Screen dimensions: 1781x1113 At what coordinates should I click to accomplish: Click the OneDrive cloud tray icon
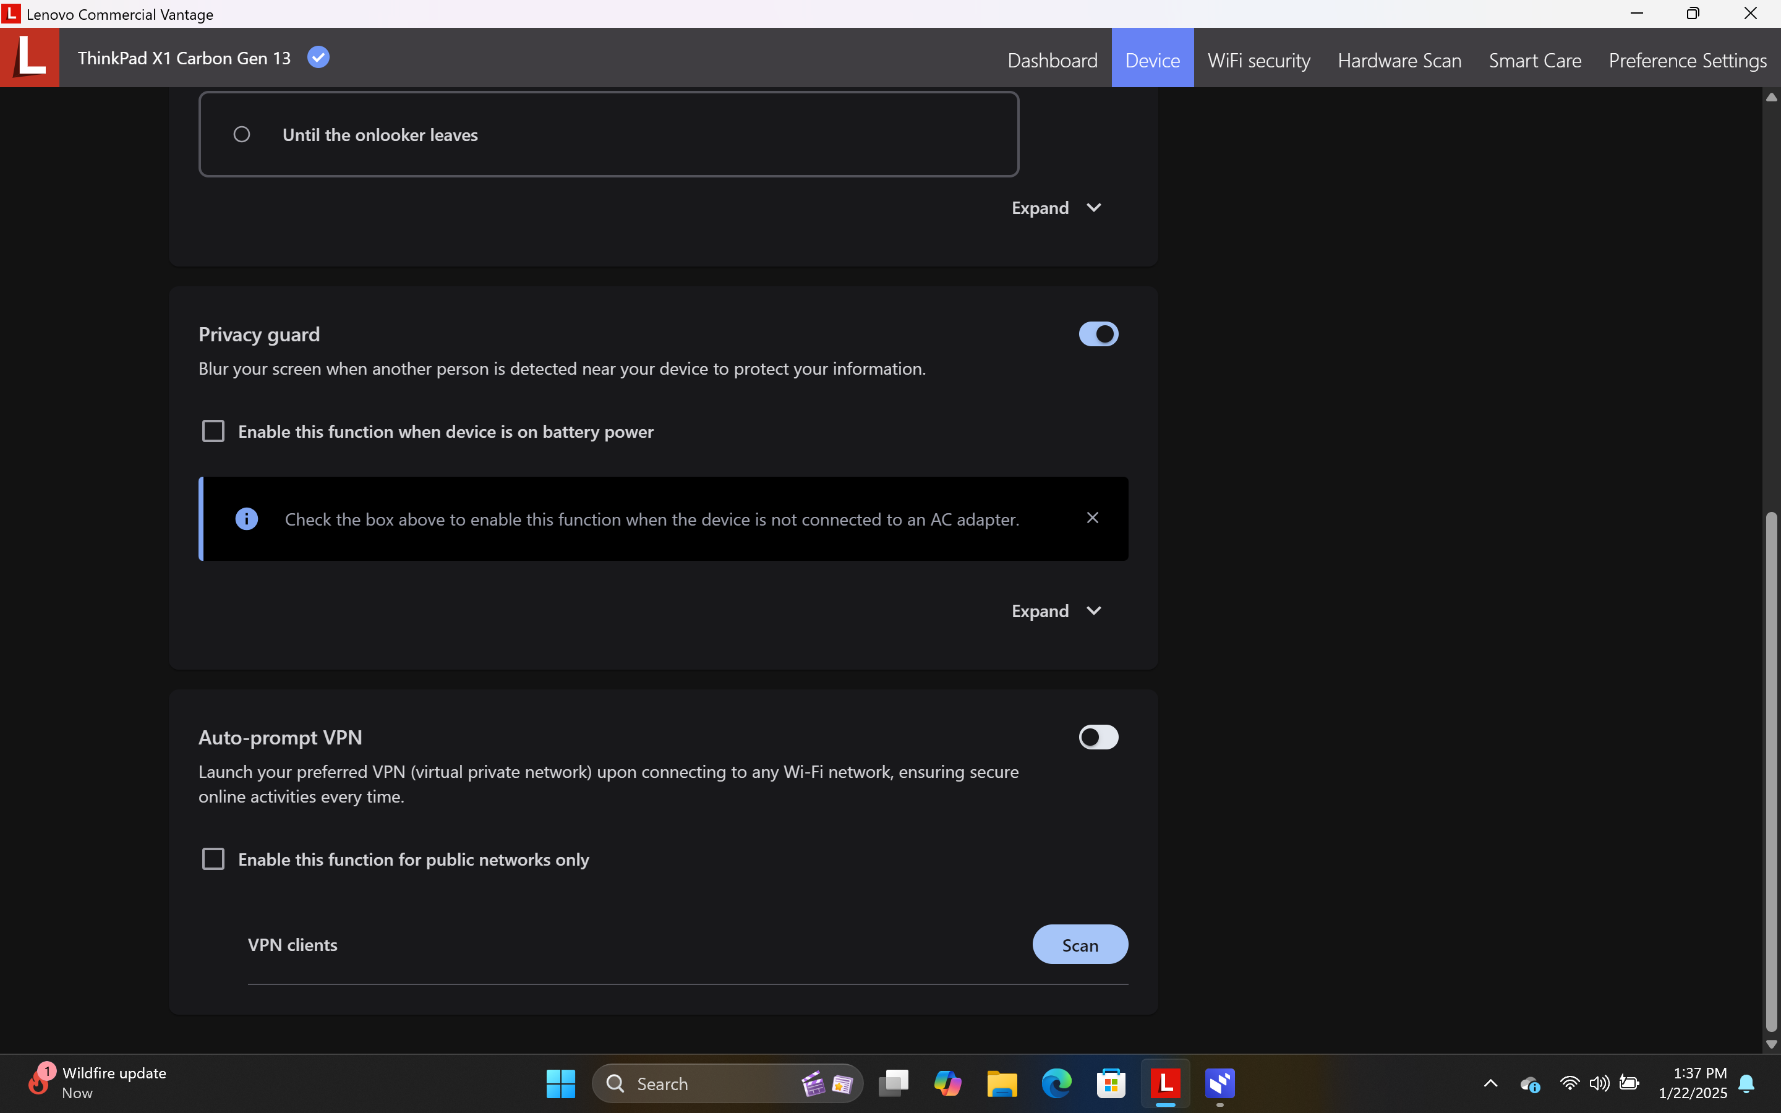coord(1530,1085)
